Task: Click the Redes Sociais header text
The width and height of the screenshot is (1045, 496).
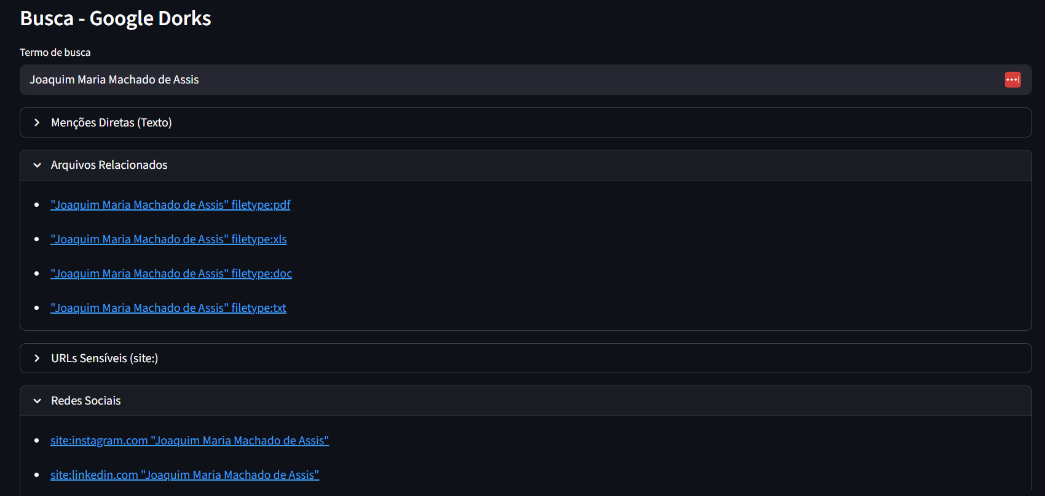Action: (86, 401)
